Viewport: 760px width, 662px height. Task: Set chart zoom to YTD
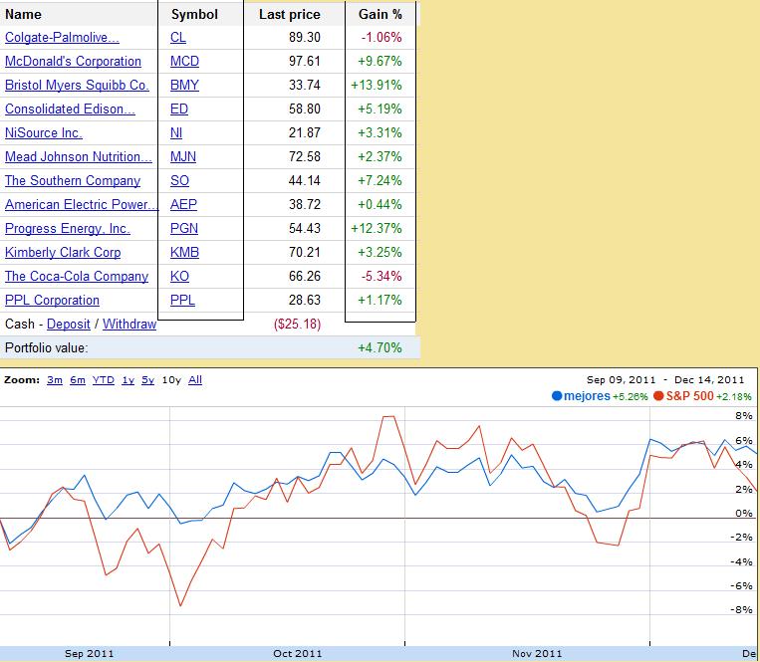point(104,380)
